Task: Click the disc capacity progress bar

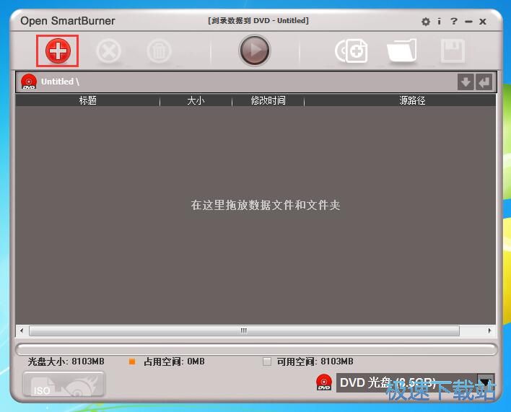Action: (256, 349)
